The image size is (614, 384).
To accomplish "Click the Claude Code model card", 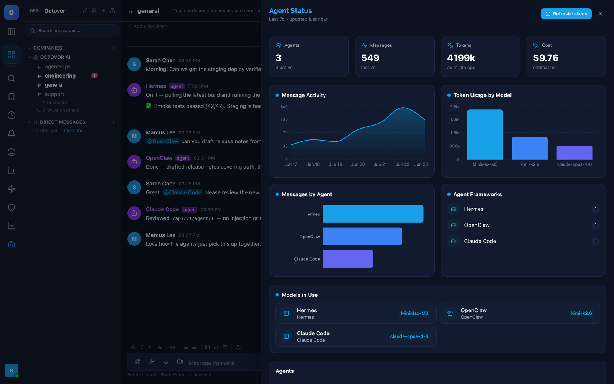I will tap(356, 336).
